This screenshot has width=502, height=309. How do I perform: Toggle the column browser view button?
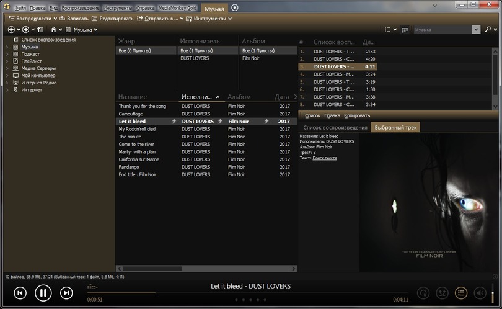405,29
